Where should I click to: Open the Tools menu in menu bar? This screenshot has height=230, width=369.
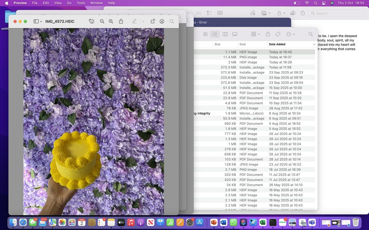point(81,3)
